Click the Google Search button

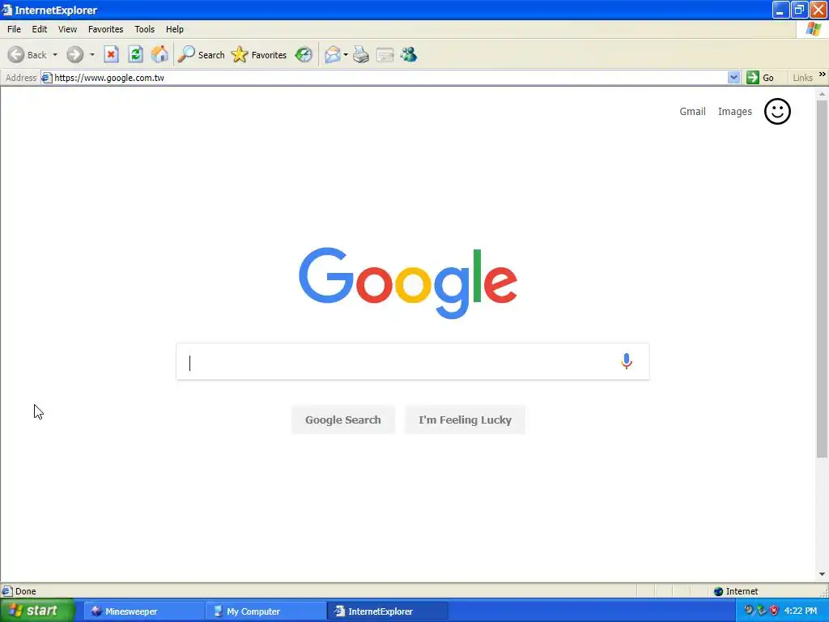coord(343,420)
